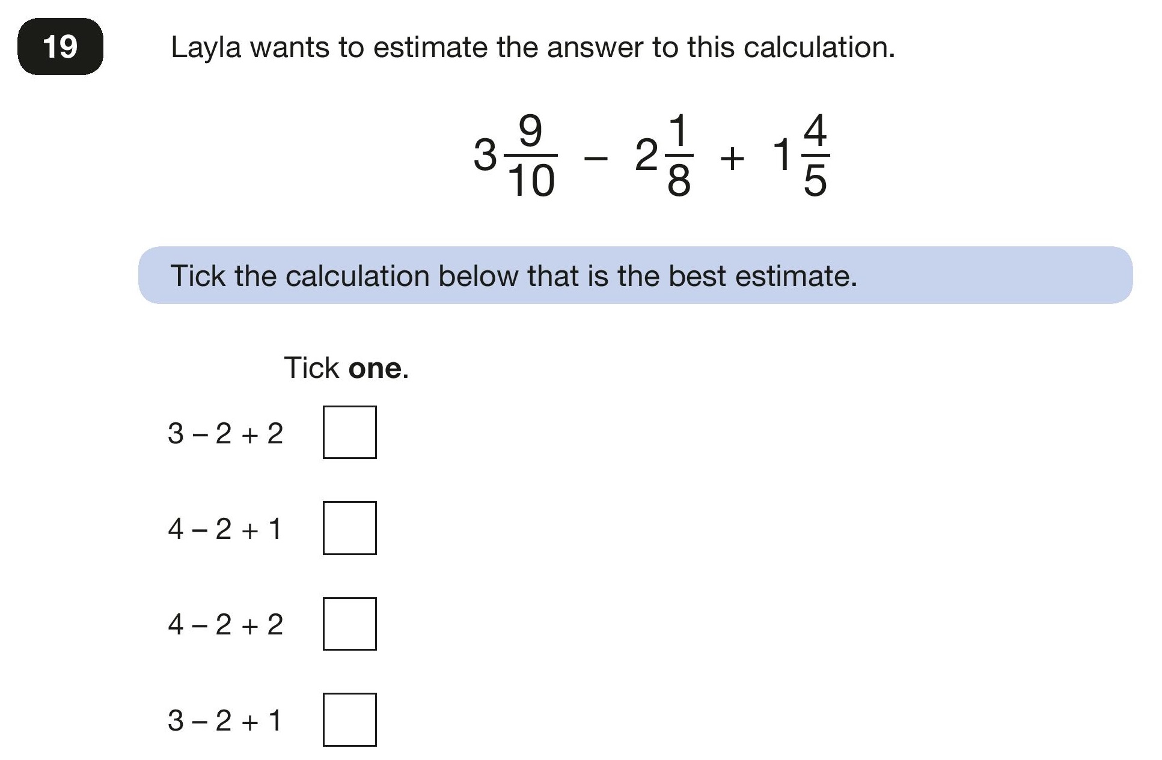The image size is (1162, 760).
Task: Select the mixed number 3 9/10
Action: coord(515,156)
